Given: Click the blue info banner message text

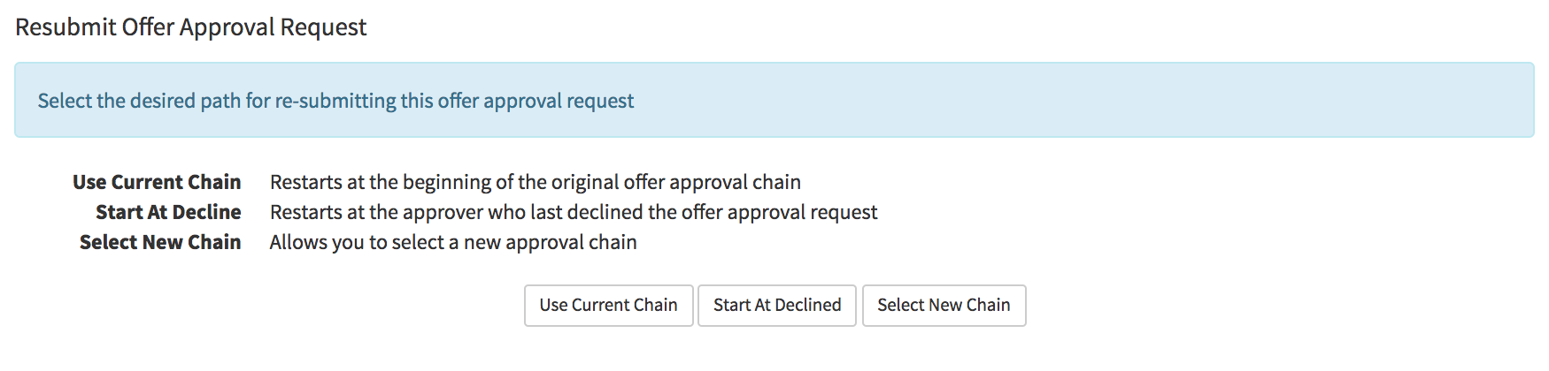Looking at the screenshot, I should coord(335,101).
